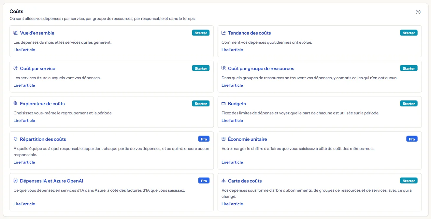
Task: Open the Carte des coûts title link
Action: [x=245, y=181]
